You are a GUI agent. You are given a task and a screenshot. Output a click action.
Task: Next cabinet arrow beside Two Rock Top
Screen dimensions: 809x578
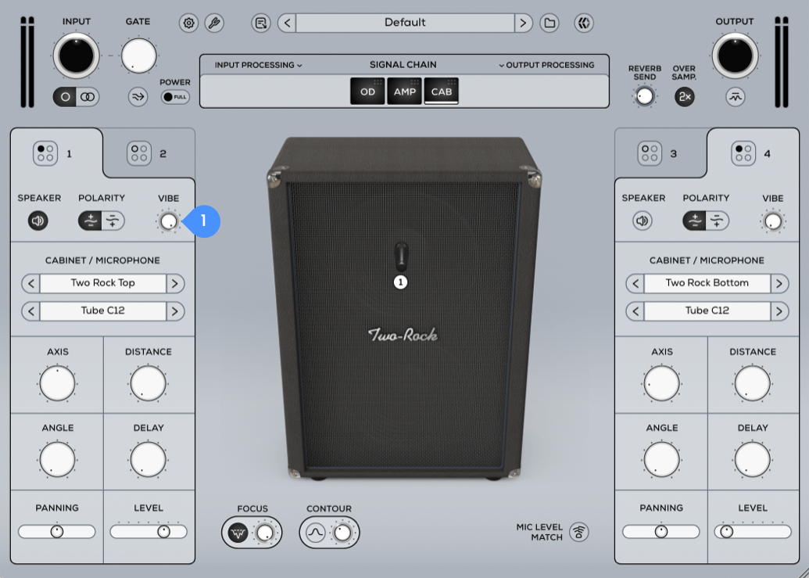[175, 283]
